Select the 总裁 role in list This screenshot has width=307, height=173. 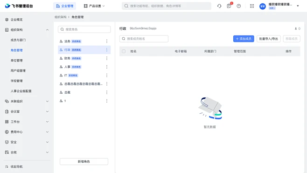84,92
